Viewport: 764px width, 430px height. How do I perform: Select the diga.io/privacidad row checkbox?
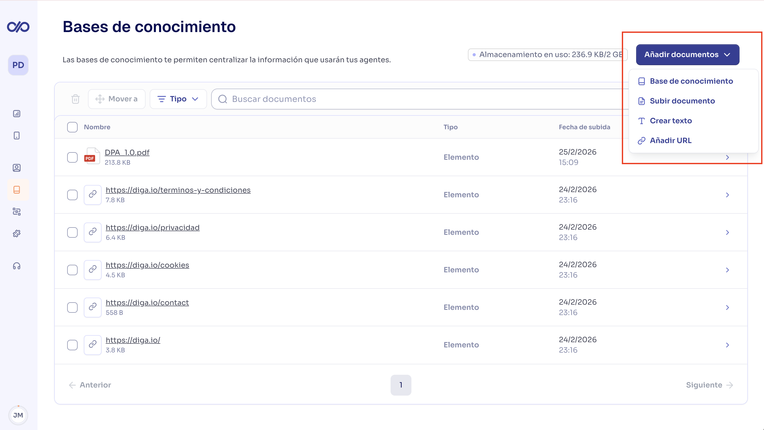coord(72,232)
